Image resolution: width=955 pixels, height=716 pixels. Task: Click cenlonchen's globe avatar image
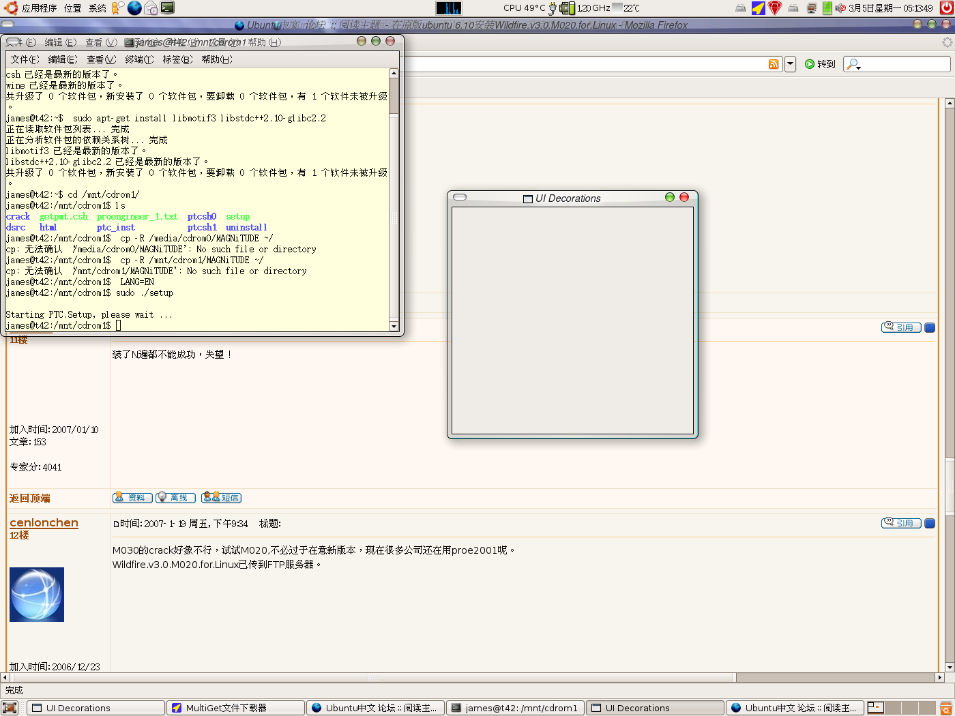coord(37,595)
